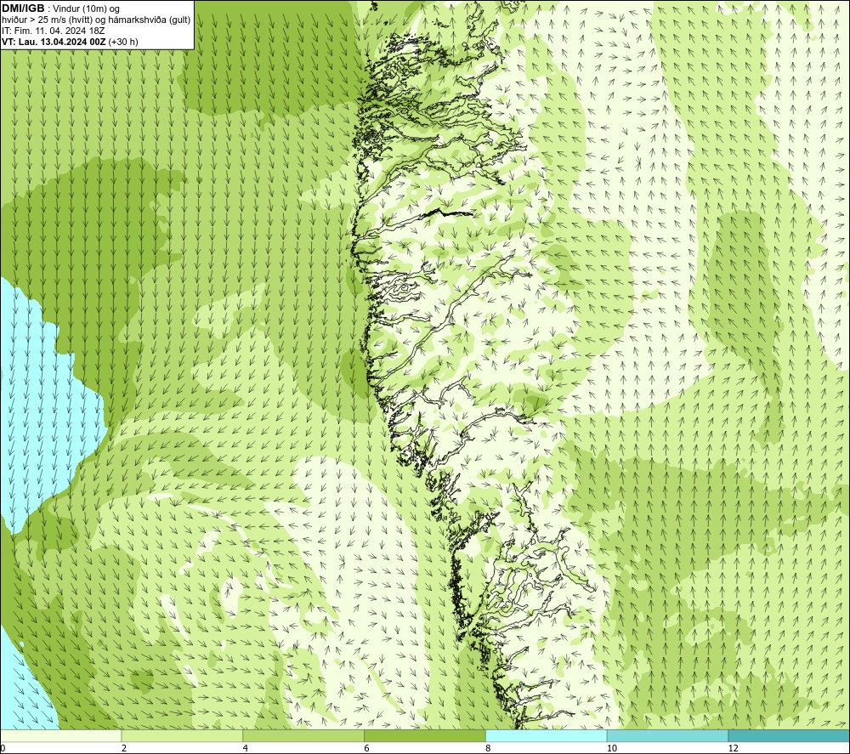The width and height of the screenshot is (850, 754).
Task: Click the 'IT: Fim. 11. 04. 2024 18Z' line
Action: tap(53, 31)
